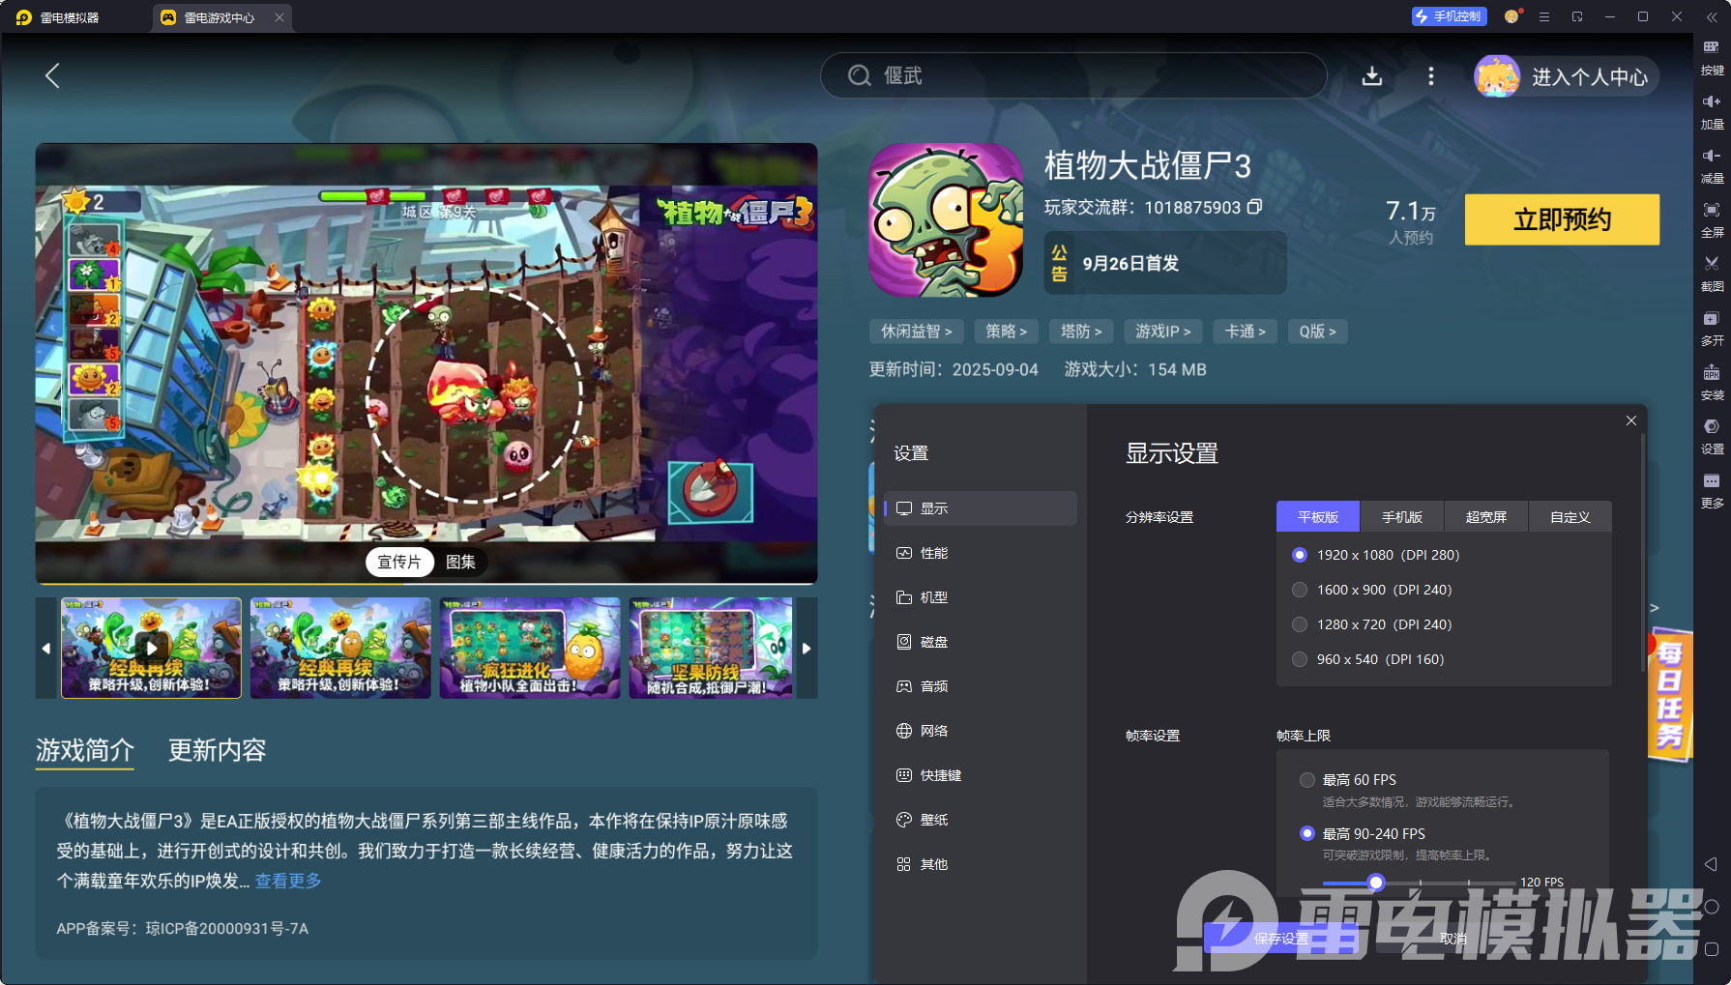
Task: Open the 机型 settings section
Action: pos(981,597)
